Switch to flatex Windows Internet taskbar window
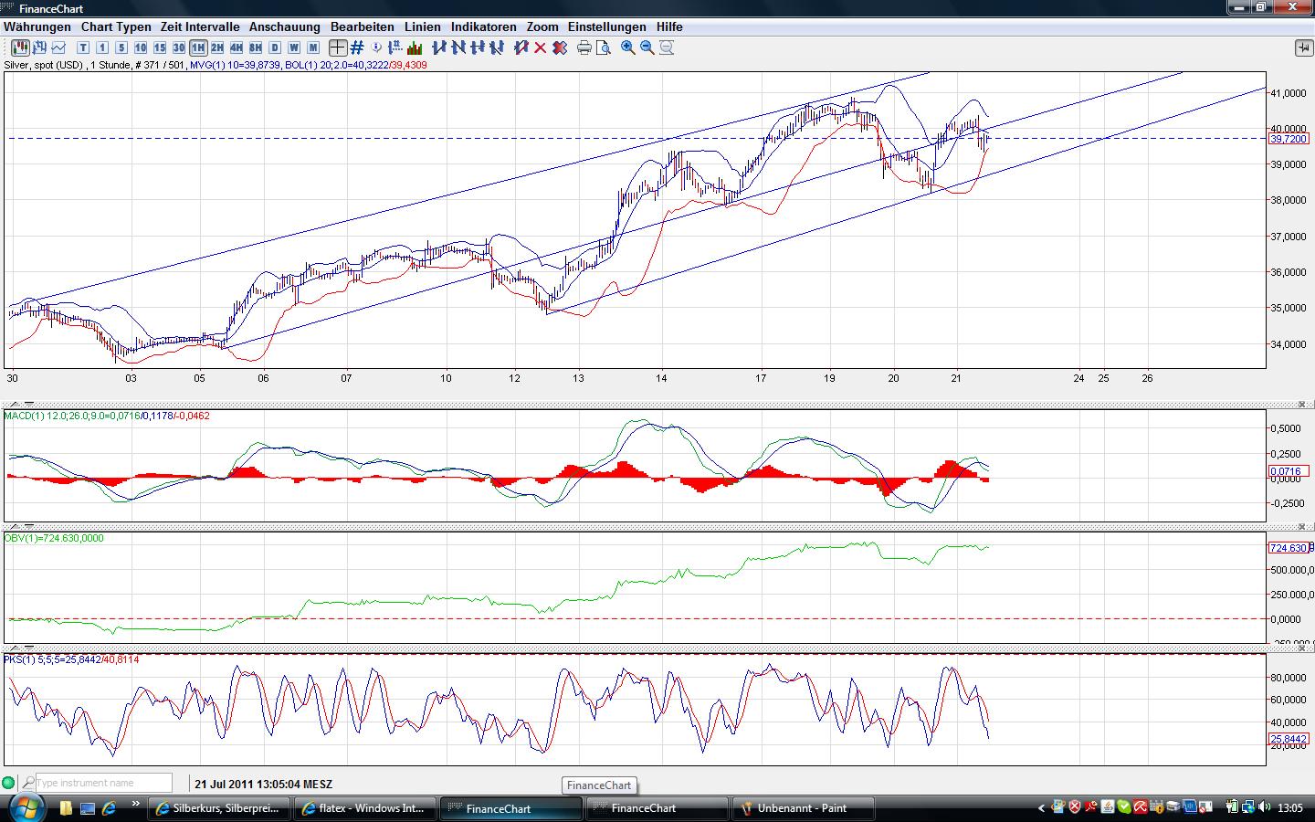Screen dimensions: 1315x822 [364, 808]
